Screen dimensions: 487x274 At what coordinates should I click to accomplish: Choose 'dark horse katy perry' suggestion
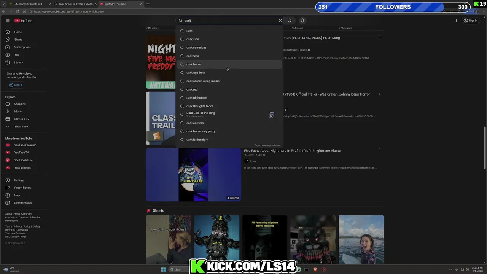[229, 131]
